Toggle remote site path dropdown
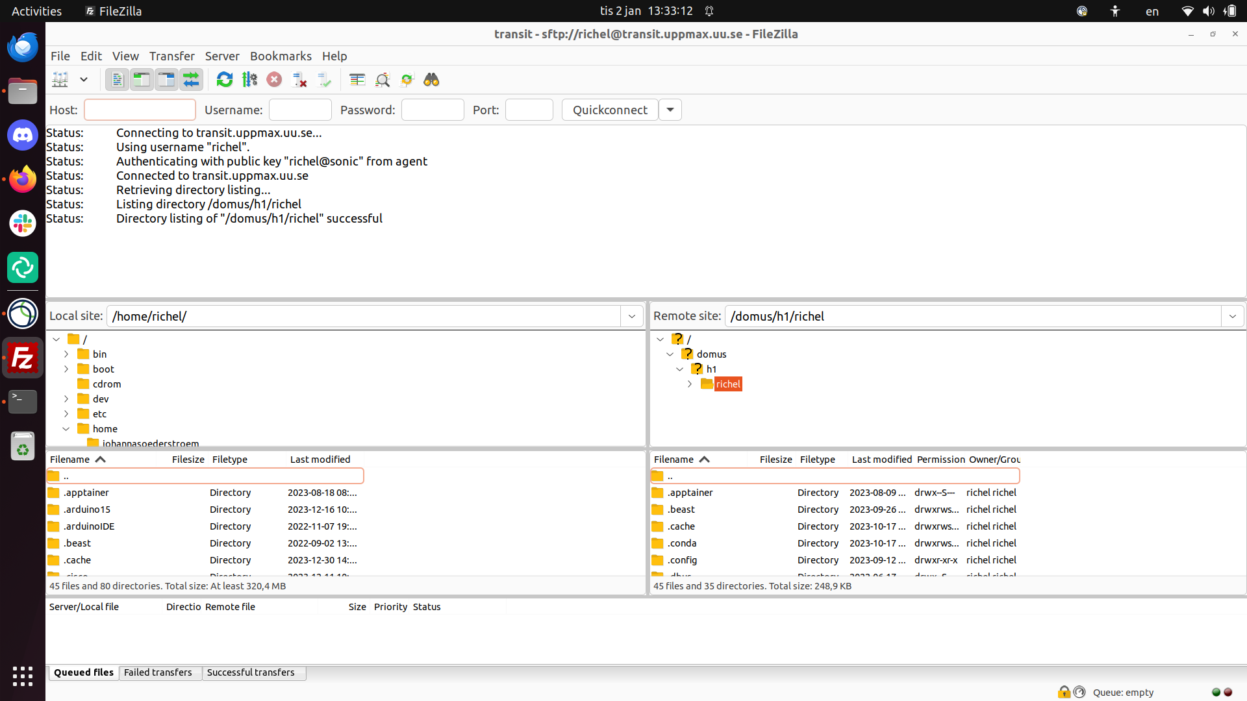Screen dimensions: 1247x701 (x=1233, y=316)
